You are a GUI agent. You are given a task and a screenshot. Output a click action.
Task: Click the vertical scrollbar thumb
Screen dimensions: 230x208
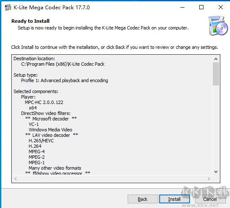pos(216,74)
